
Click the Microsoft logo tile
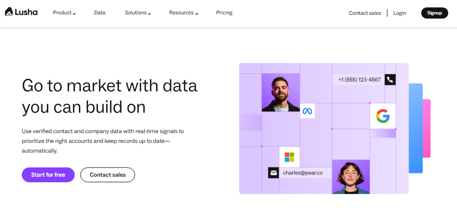(x=290, y=157)
